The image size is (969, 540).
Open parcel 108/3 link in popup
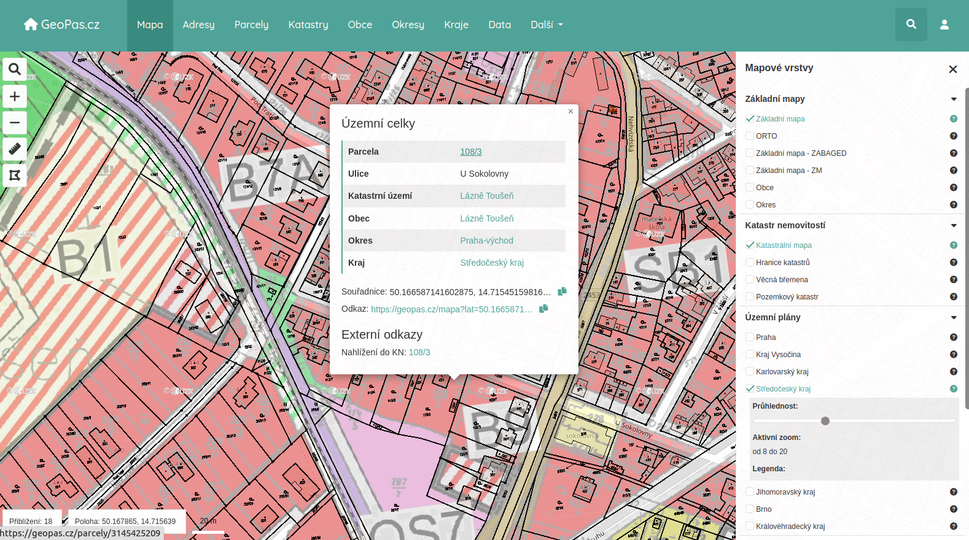pyautogui.click(x=471, y=152)
